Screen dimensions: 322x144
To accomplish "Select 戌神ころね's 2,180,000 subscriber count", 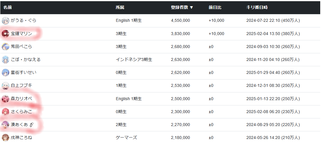I will (180, 138).
